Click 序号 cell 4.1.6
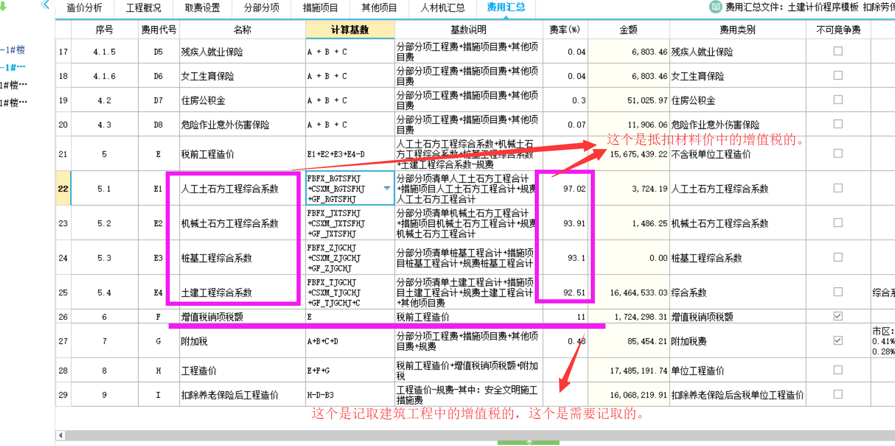The width and height of the screenshot is (895, 446). coord(104,76)
